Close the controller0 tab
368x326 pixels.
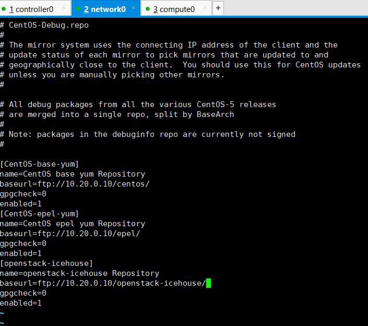click(x=64, y=8)
